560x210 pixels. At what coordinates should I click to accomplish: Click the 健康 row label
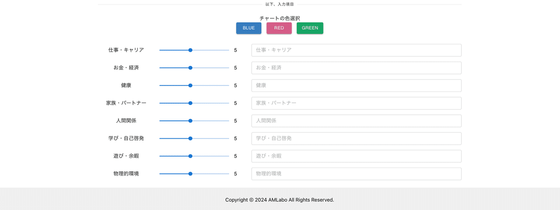pyautogui.click(x=126, y=85)
